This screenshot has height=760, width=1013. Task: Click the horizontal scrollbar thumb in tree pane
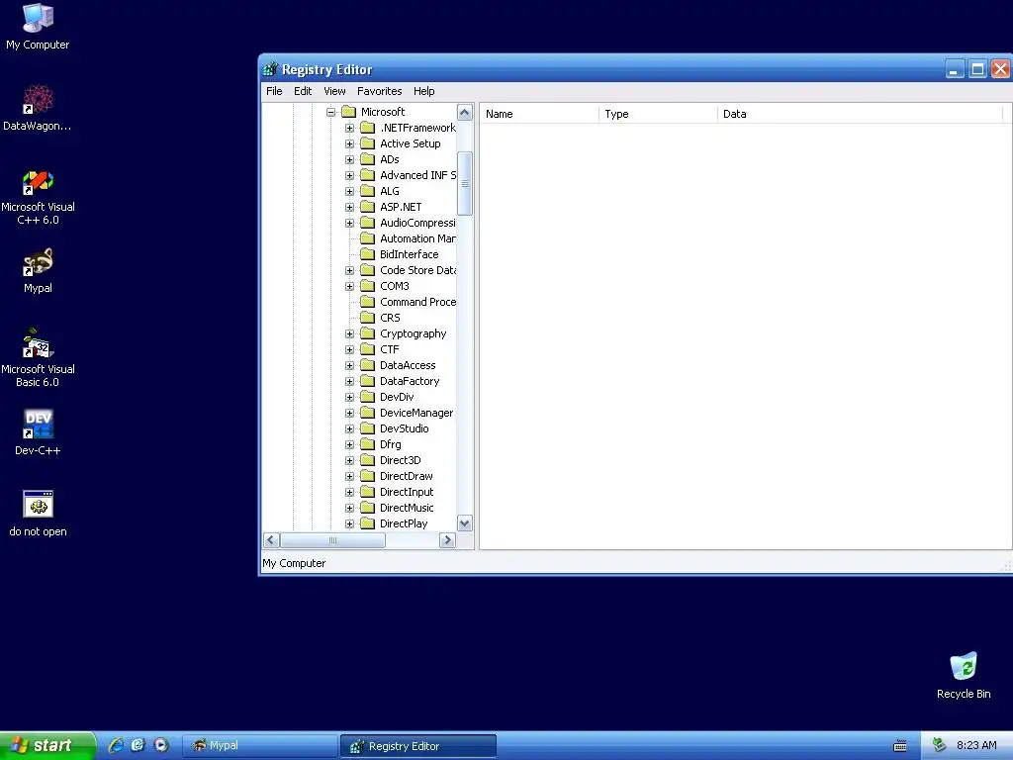point(332,540)
